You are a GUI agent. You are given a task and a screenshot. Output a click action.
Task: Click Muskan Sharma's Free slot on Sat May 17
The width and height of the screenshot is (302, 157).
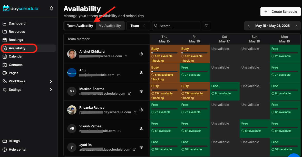[x=225, y=91]
